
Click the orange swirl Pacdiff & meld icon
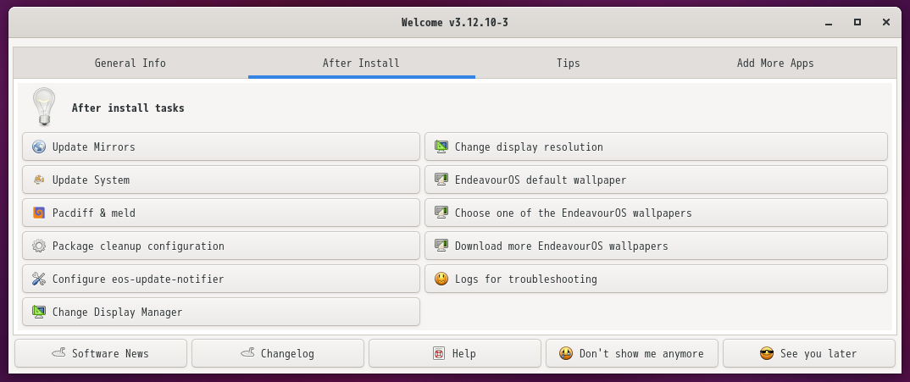[x=39, y=213]
